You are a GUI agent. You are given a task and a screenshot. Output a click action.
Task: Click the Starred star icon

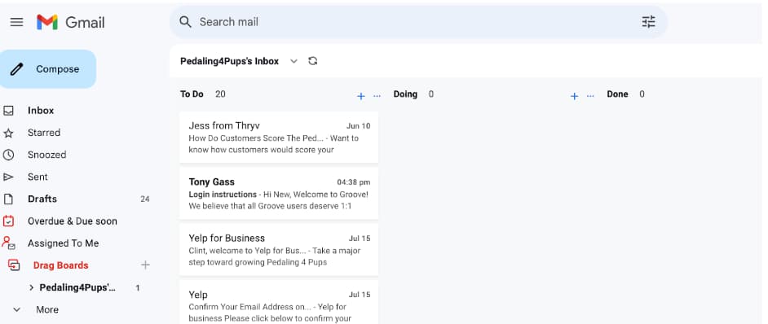[x=8, y=134]
